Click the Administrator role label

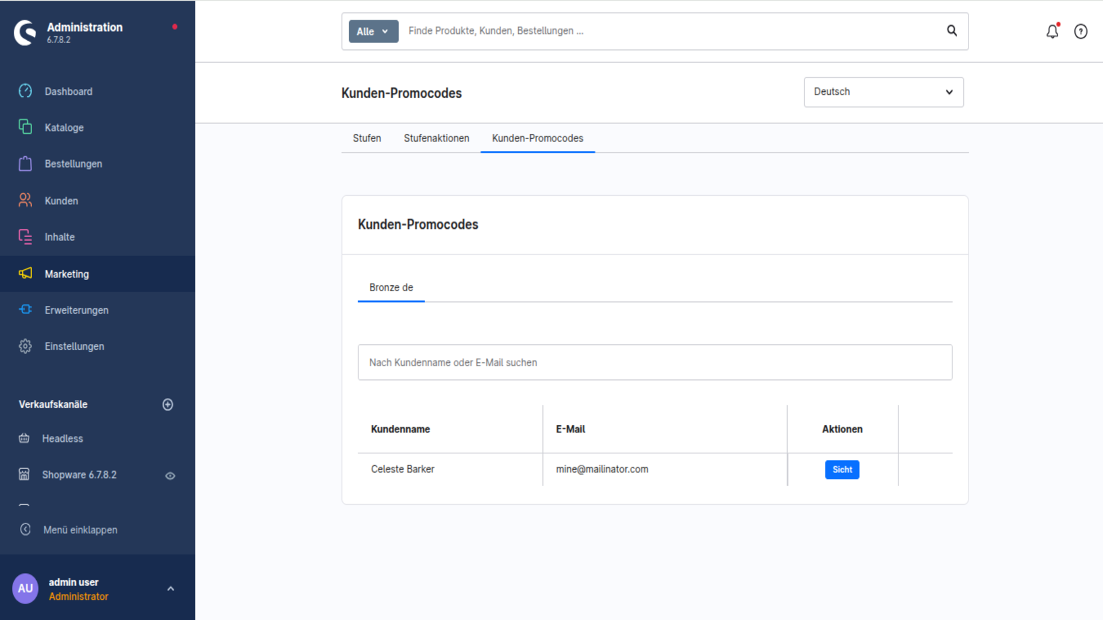click(79, 596)
